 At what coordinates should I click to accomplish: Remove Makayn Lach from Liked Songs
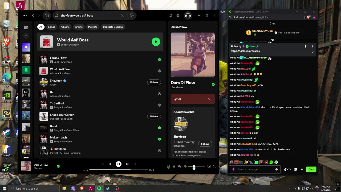159,139
